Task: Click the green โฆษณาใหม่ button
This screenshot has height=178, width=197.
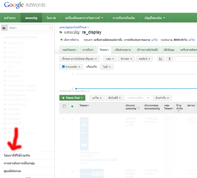Action: [72, 98]
